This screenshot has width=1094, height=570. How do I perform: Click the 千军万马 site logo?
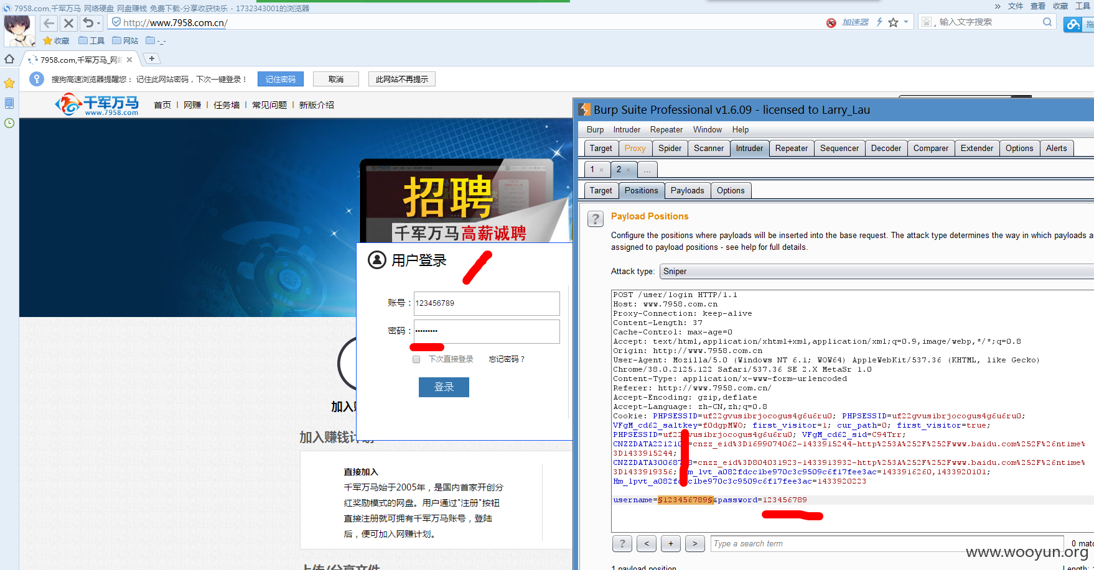point(97,104)
